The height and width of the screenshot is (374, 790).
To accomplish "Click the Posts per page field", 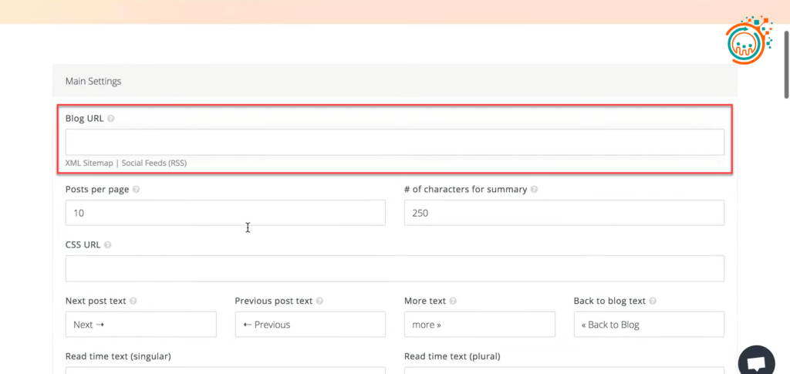I will (x=225, y=213).
